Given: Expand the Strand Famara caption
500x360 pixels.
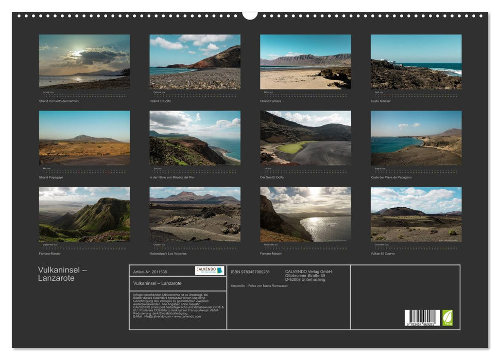Looking at the screenshot, I should point(270,101).
